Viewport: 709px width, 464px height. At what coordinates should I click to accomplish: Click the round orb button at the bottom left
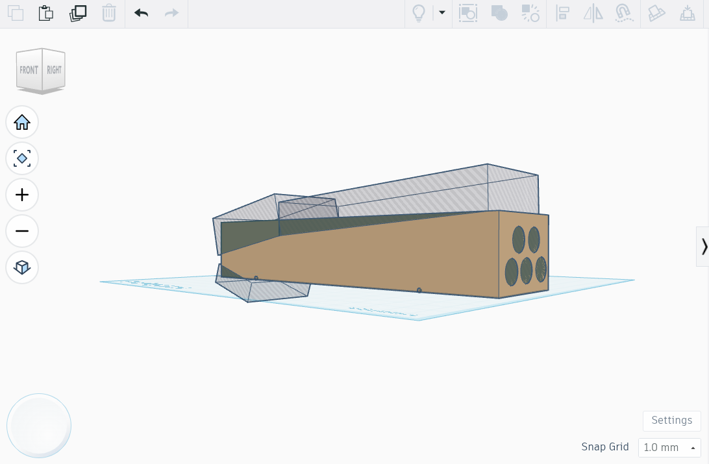pos(39,426)
